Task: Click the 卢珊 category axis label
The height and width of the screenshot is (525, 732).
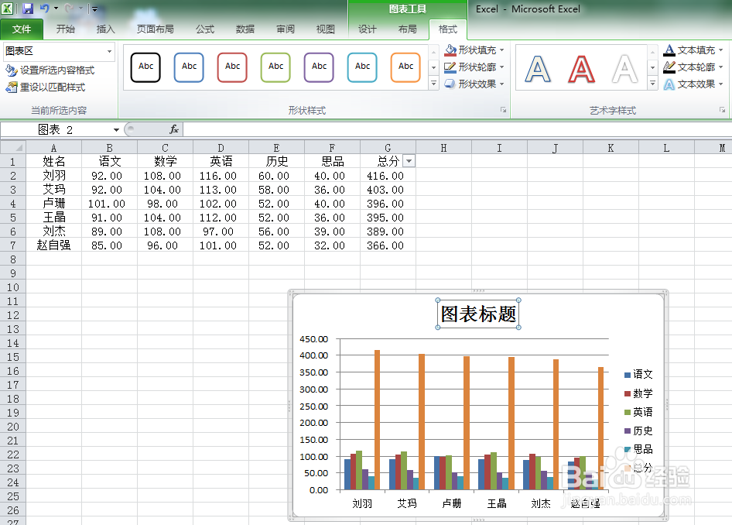Action: pyautogui.click(x=451, y=503)
